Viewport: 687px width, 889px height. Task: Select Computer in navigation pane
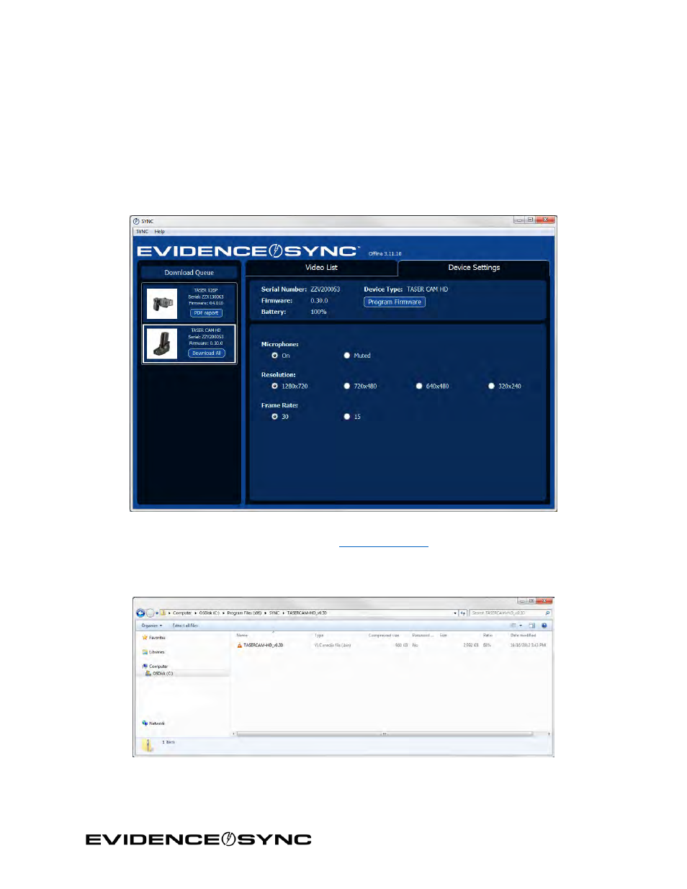155,667
